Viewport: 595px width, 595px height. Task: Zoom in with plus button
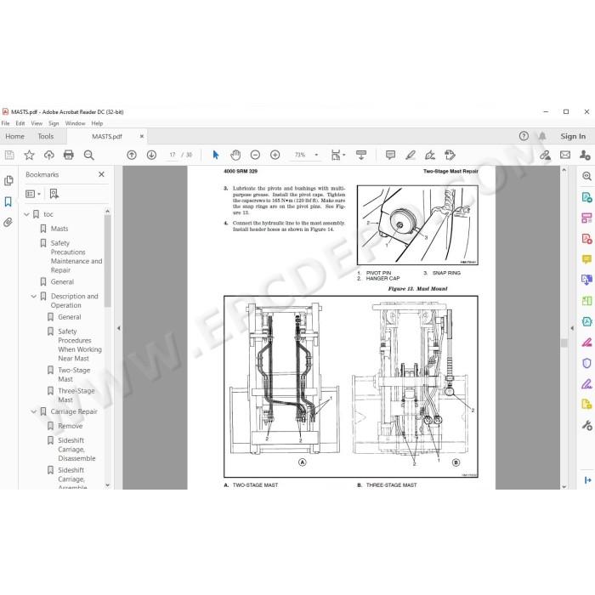pyautogui.click(x=275, y=156)
